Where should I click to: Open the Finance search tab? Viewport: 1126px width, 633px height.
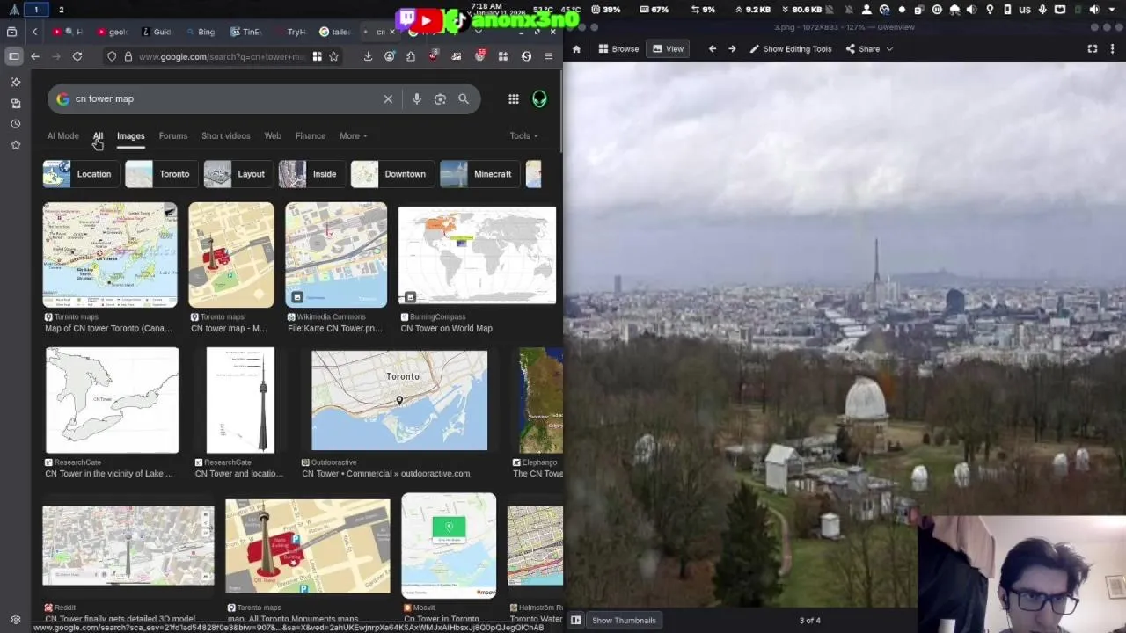pos(311,135)
